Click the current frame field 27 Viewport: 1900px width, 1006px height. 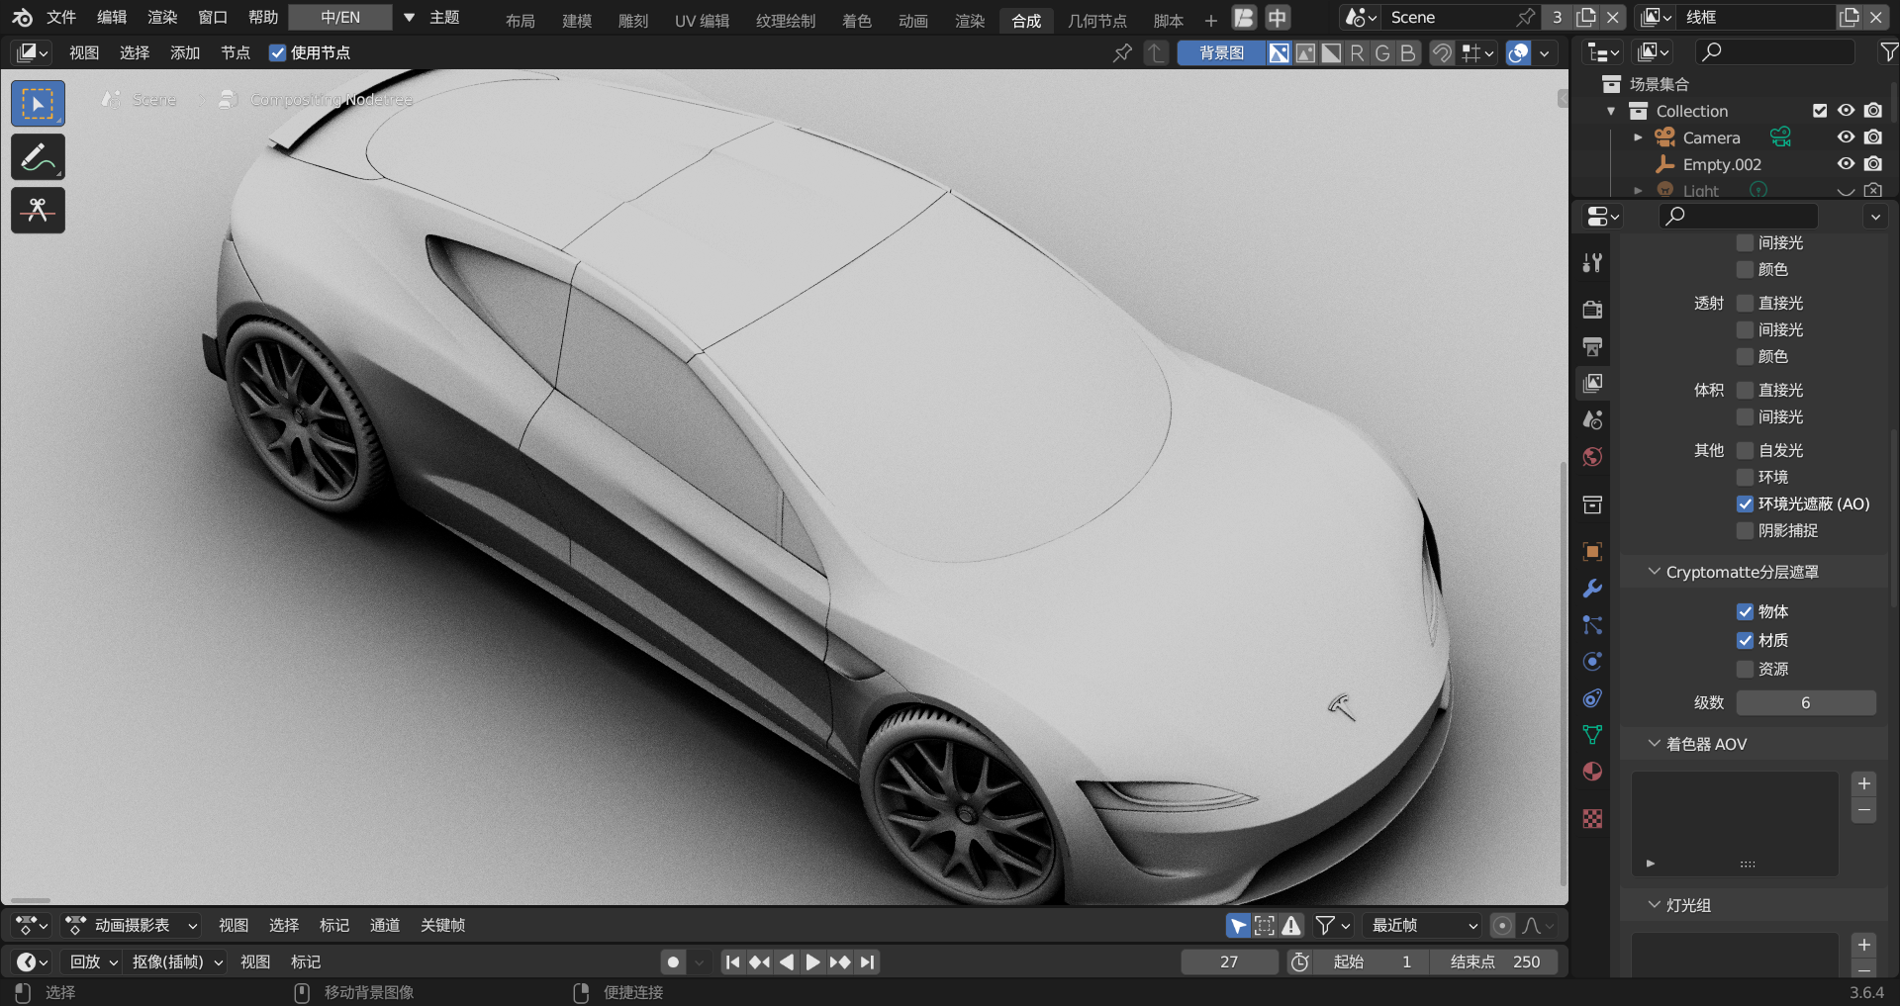coord(1229,961)
